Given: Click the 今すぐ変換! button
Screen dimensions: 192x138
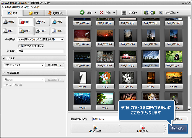Looking at the screenshot, I should [177, 129].
